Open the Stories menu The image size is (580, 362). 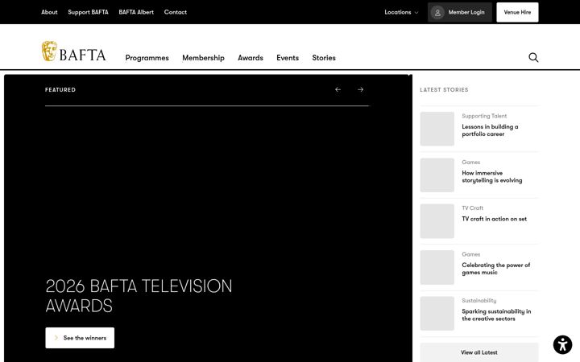pos(324,58)
